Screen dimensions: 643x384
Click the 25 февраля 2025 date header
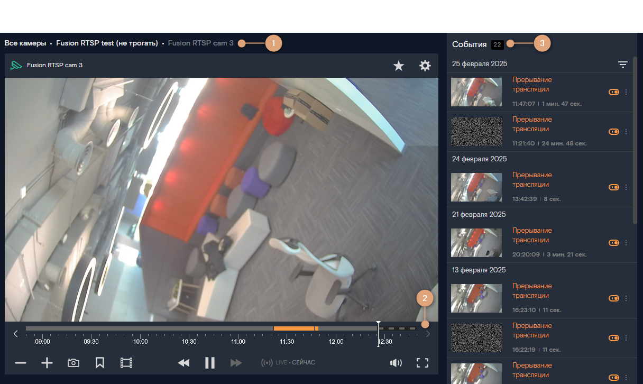pos(480,63)
